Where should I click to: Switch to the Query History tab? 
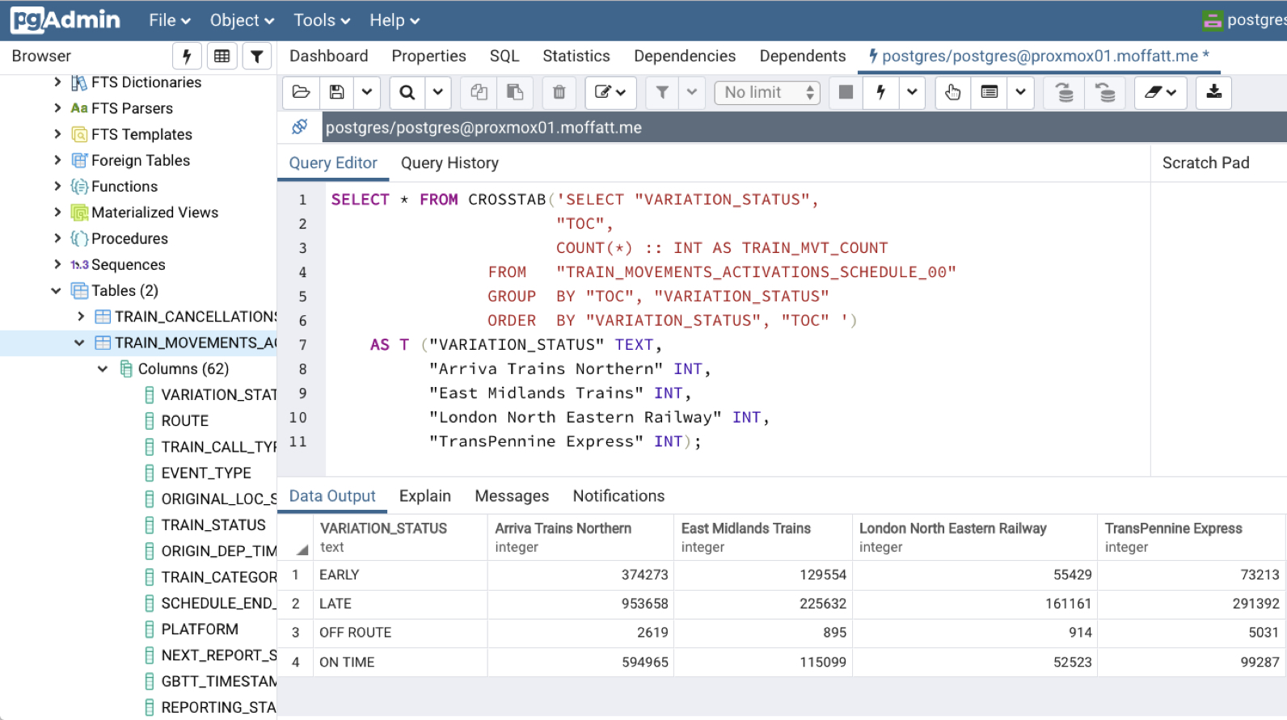coord(449,163)
